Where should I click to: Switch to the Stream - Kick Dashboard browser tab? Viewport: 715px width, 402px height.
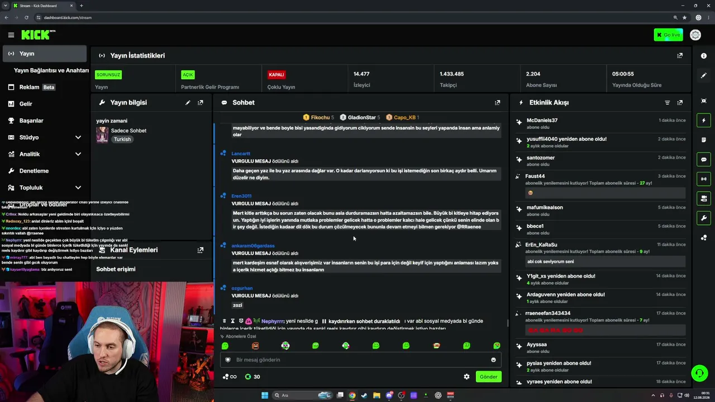tap(45, 6)
